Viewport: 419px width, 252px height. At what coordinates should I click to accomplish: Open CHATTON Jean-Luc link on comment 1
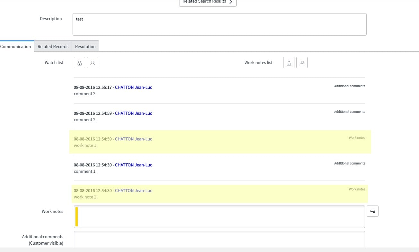[x=134, y=165]
